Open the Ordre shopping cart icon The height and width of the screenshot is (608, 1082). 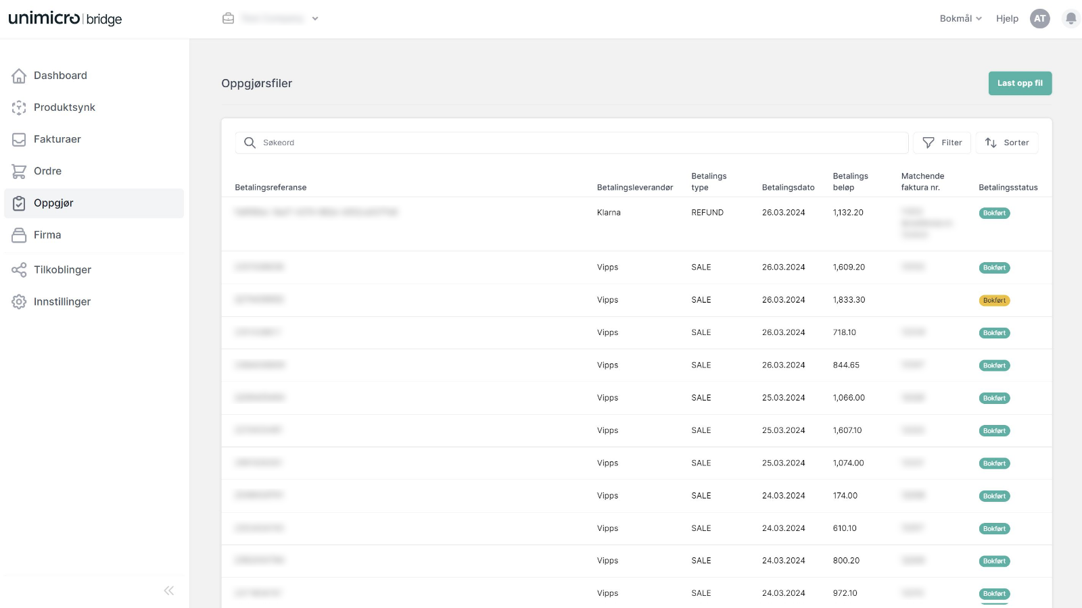click(x=19, y=172)
